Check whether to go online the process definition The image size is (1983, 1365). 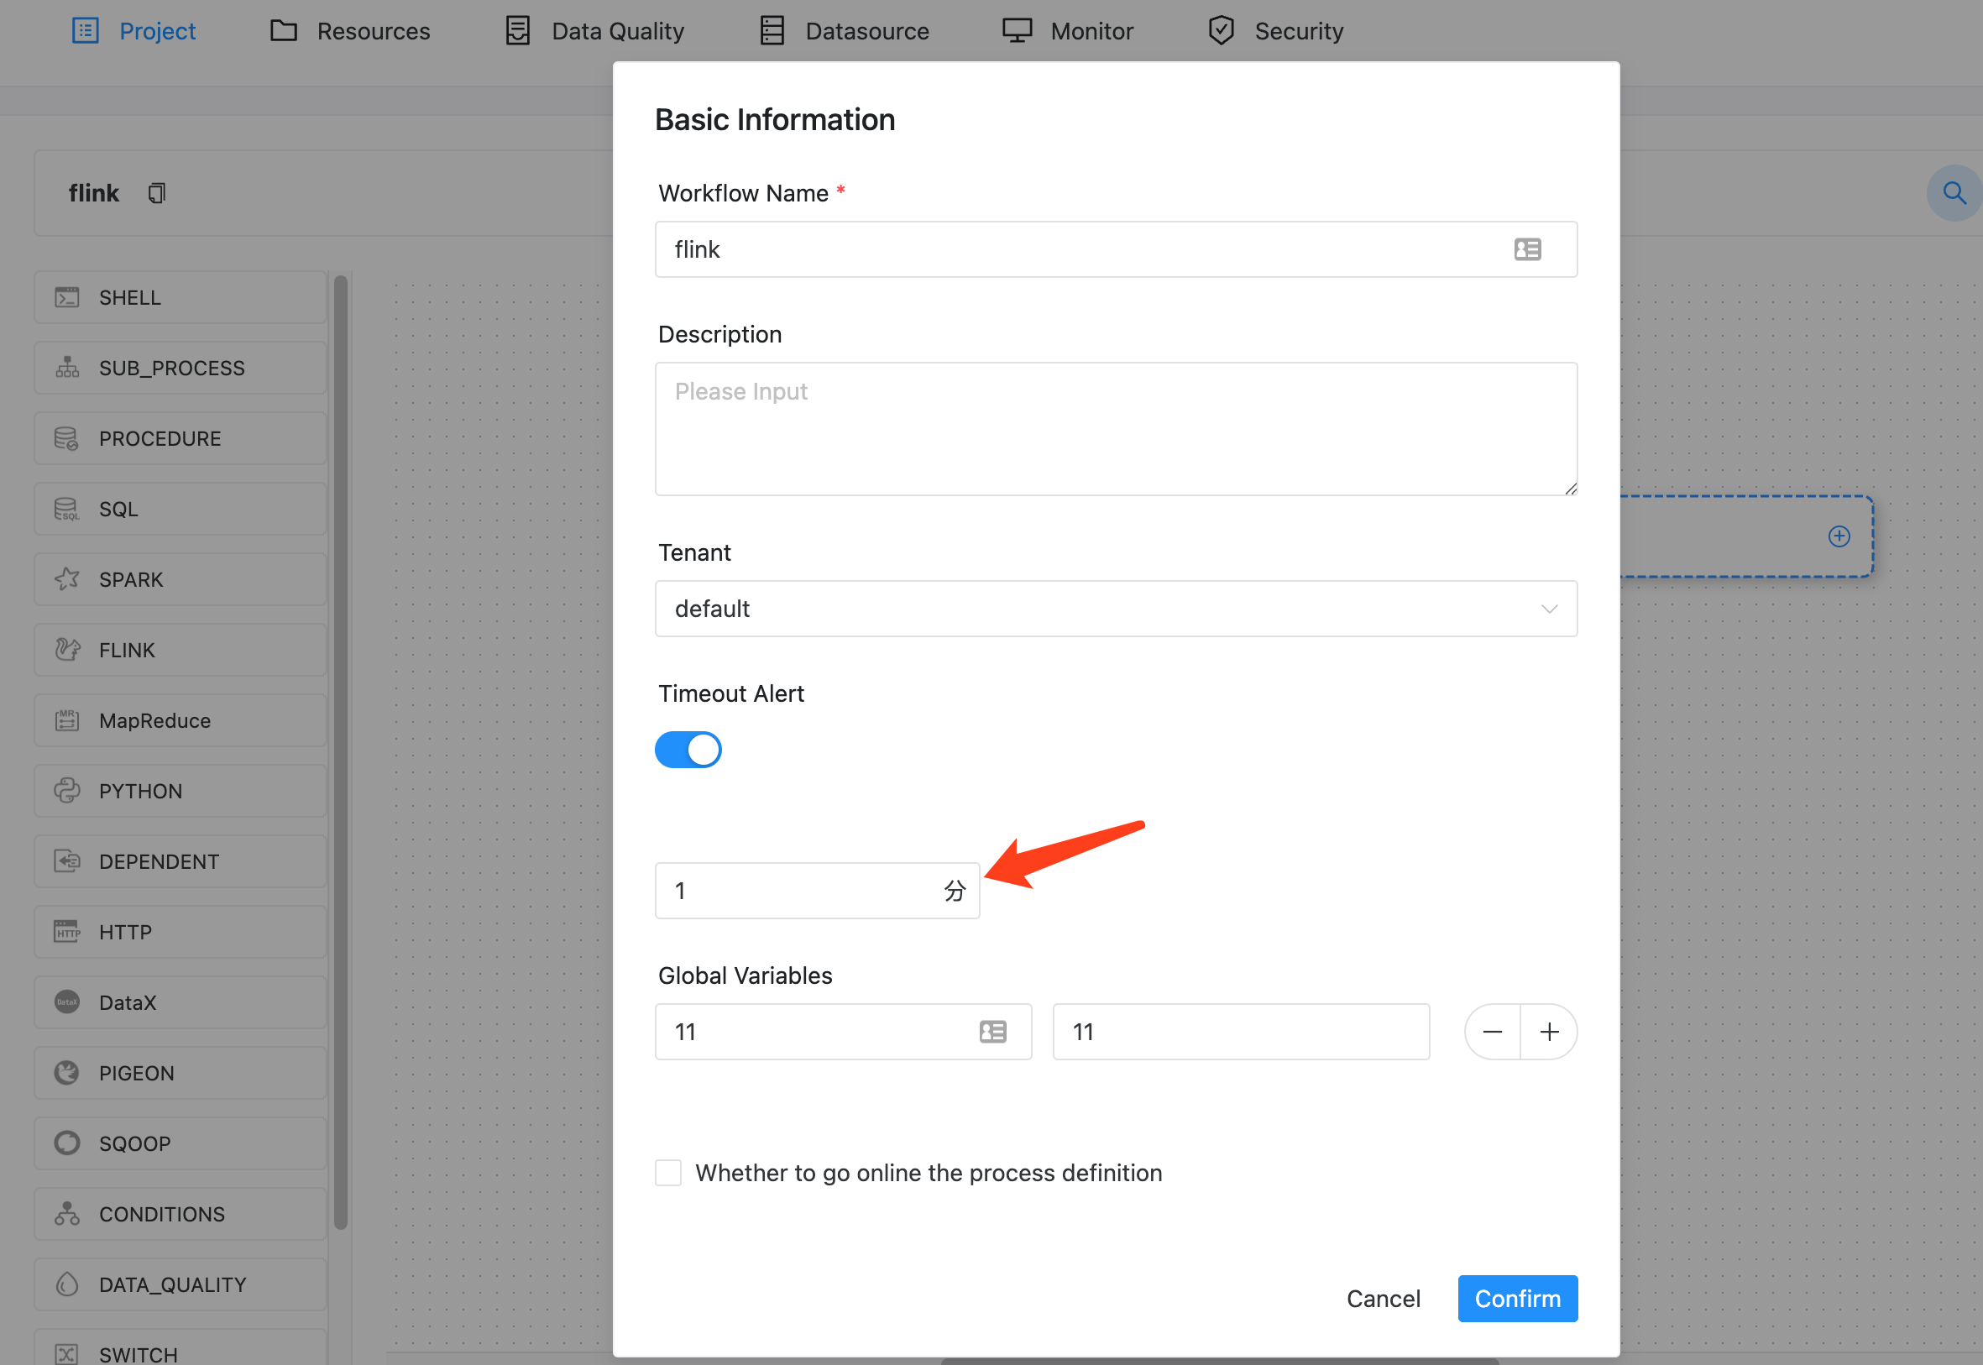click(x=667, y=1173)
